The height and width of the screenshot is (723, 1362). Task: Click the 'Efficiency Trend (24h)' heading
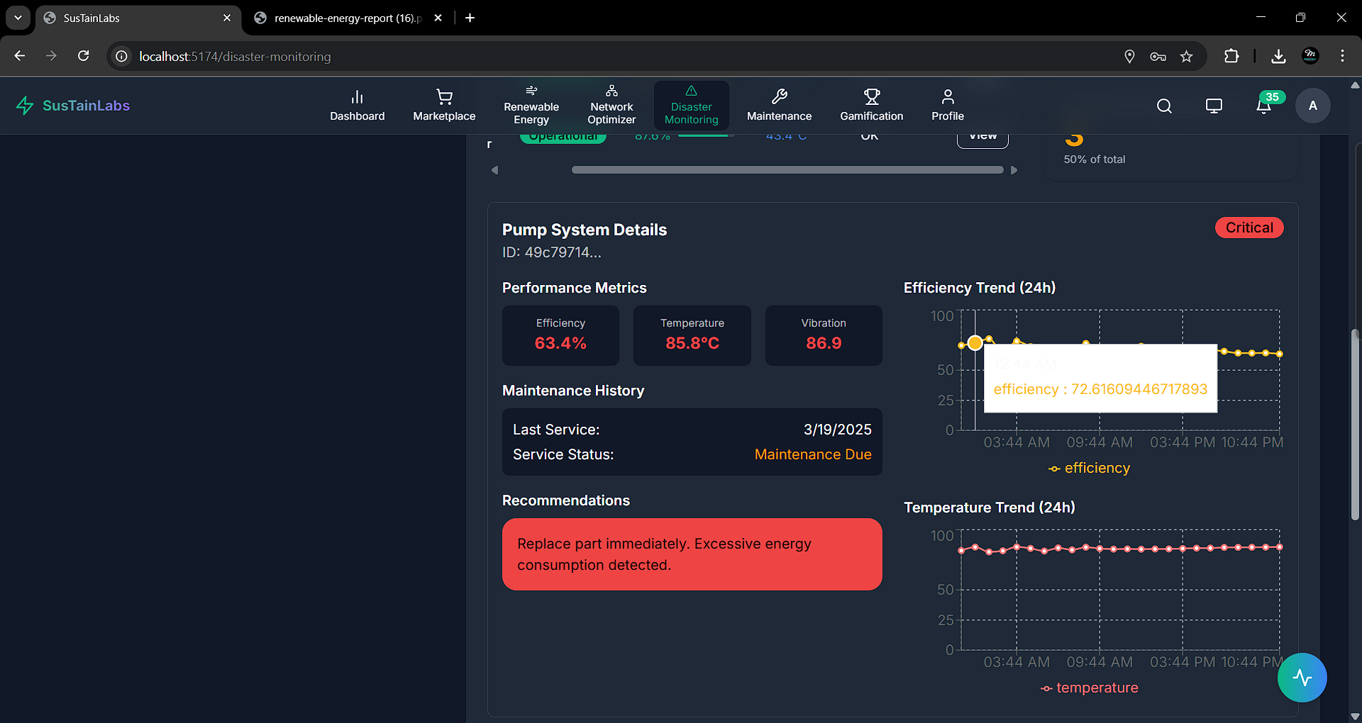[980, 288]
